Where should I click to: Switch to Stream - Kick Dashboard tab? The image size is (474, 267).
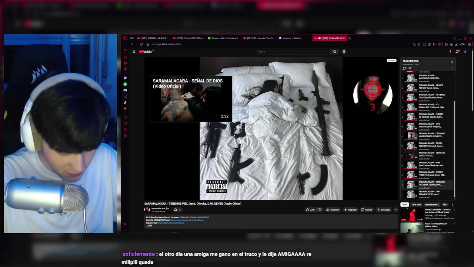click(x=223, y=38)
